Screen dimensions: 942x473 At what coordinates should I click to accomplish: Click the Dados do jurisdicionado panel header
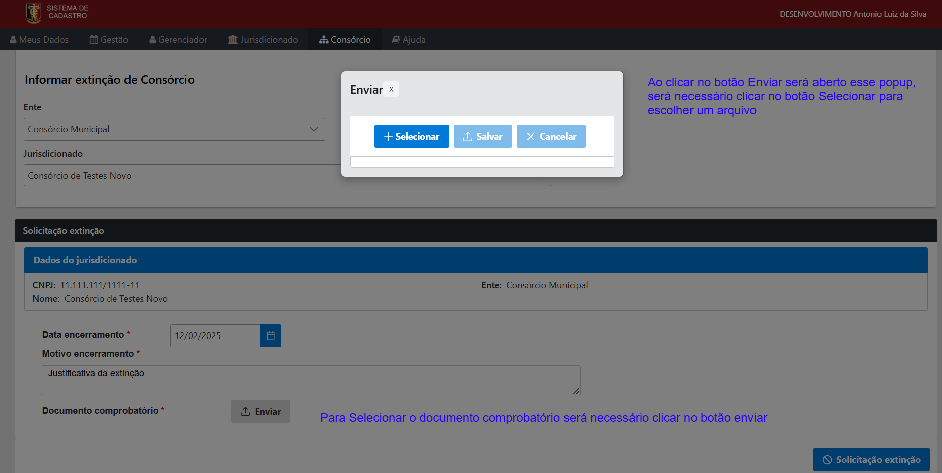tap(476, 260)
